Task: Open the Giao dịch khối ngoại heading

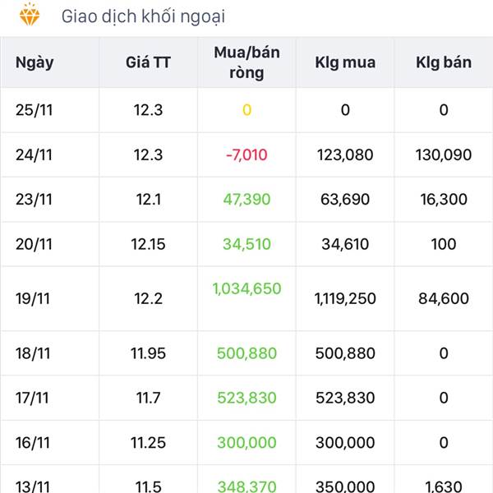Action: (x=143, y=16)
